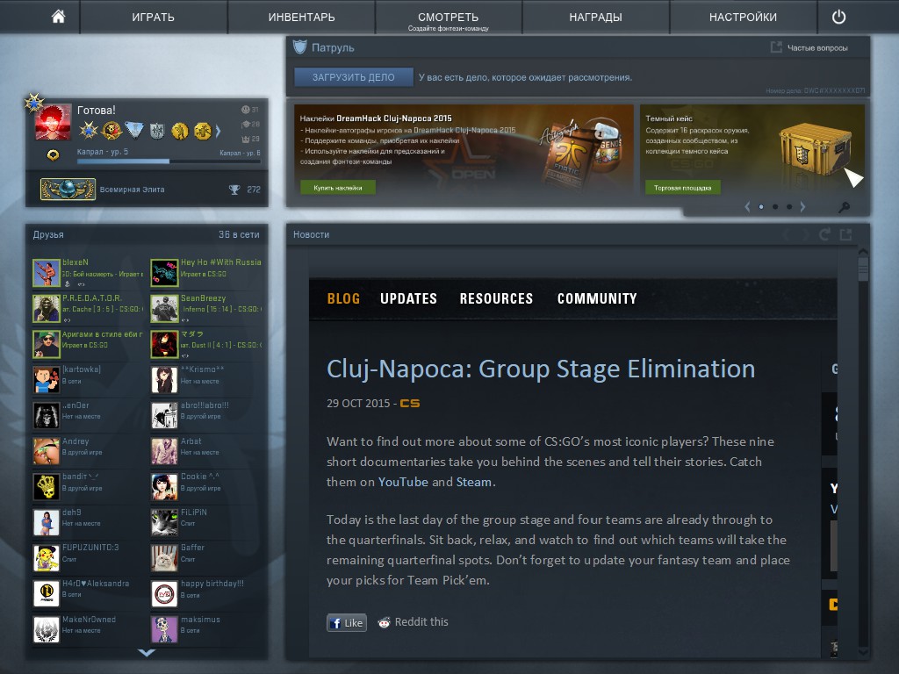The height and width of the screenshot is (674, 899).
Task: Click the profile XP progress bar
Action: click(x=169, y=161)
